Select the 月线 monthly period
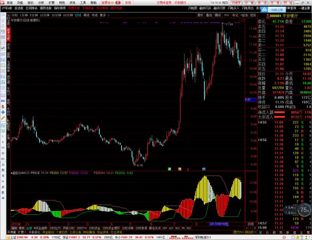 click(95, 15)
